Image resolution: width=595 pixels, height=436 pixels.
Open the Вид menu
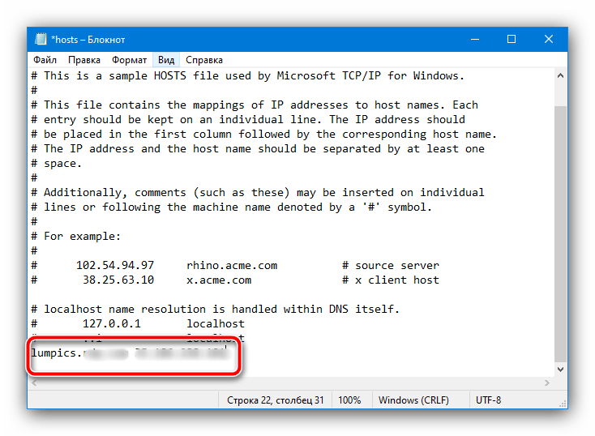click(x=166, y=60)
